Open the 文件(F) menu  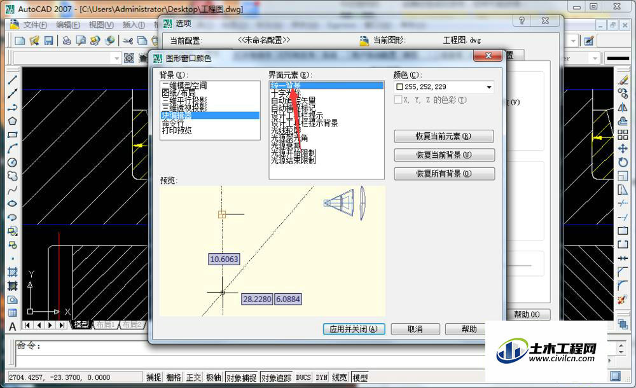click(35, 25)
